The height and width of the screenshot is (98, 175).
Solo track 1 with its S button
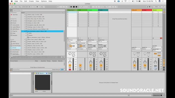click(x=70, y=68)
